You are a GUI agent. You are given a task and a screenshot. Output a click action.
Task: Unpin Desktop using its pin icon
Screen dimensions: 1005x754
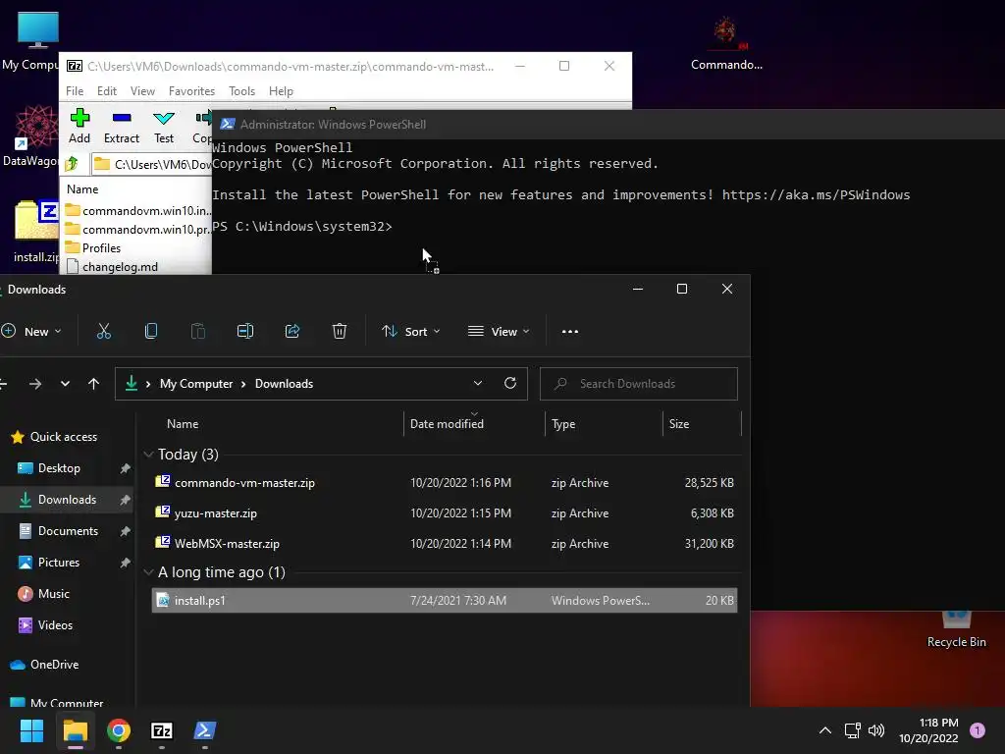click(125, 468)
